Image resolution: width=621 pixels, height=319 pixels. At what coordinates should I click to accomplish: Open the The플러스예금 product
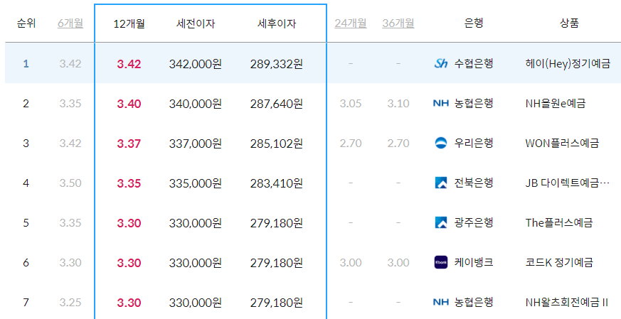click(x=559, y=223)
